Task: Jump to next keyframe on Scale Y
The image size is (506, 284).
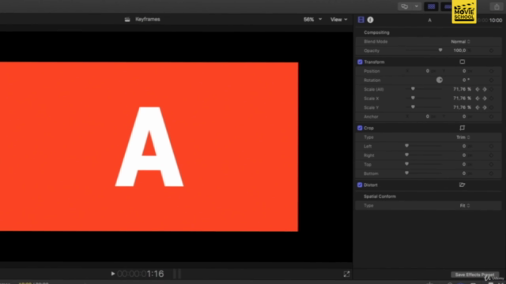Action: 485,107
